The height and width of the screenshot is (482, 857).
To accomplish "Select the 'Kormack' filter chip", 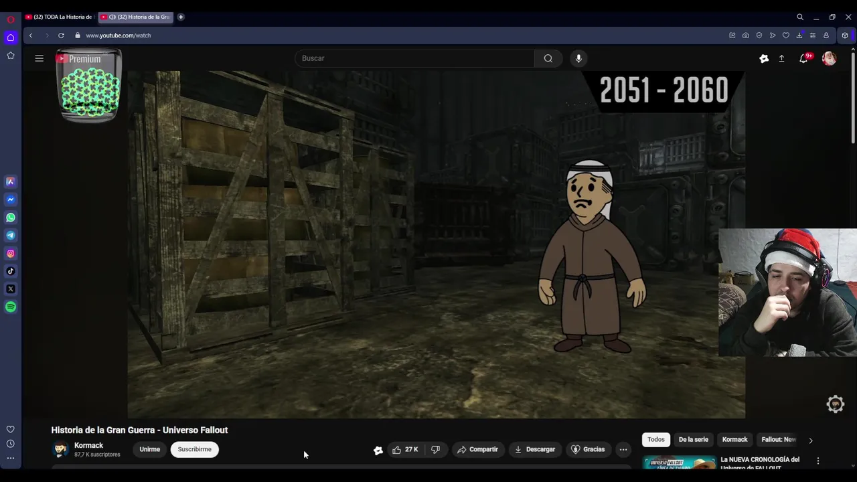I will click(735, 439).
